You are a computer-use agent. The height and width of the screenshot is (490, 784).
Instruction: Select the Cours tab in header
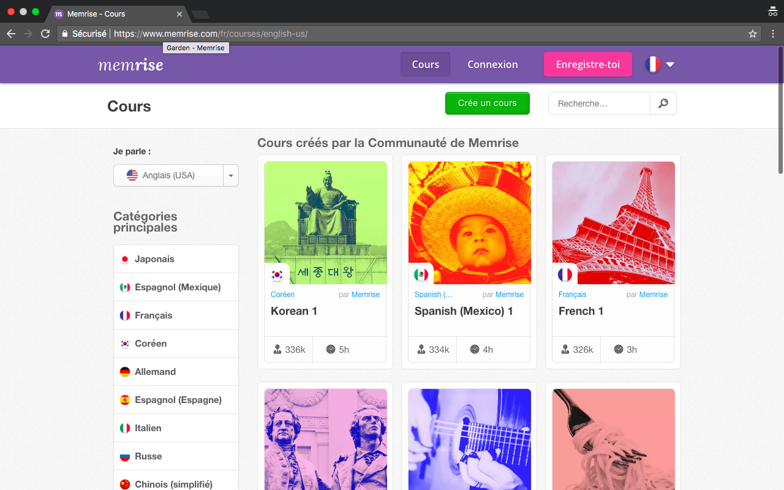pyautogui.click(x=425, y=64)
